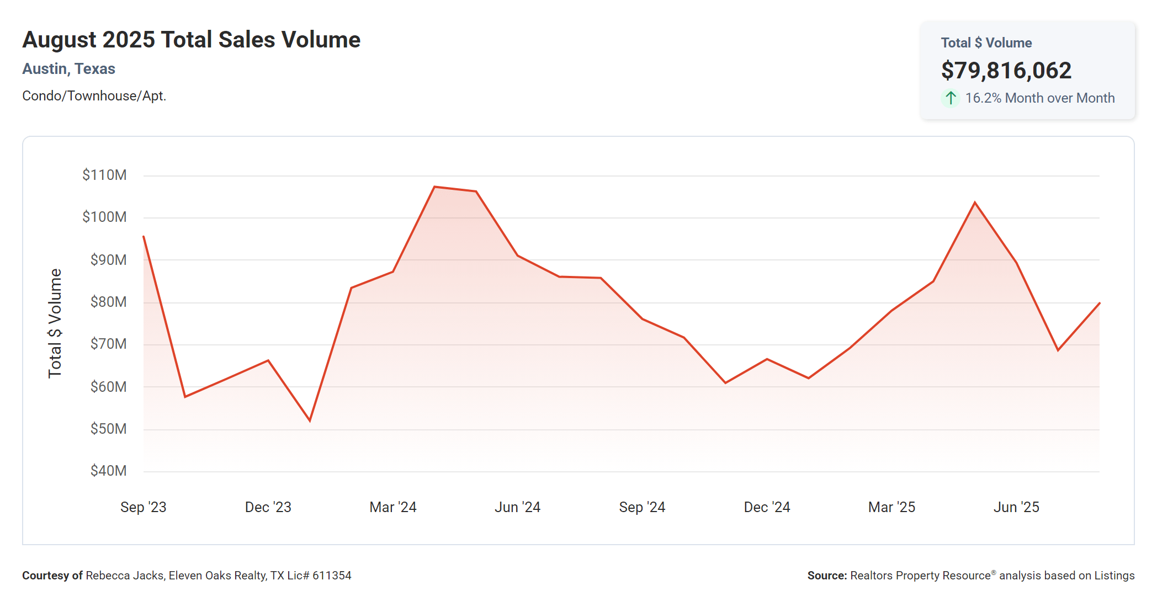This screenshot has height=607, width=1157.
Task: Click the Sep '24 x-axis label
Action: tap(642, 507)
